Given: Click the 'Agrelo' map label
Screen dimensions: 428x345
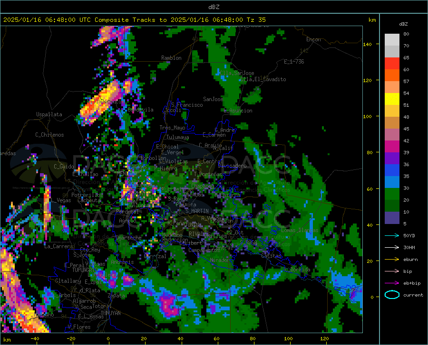Looking at the screenshot, I should [127, 221].
